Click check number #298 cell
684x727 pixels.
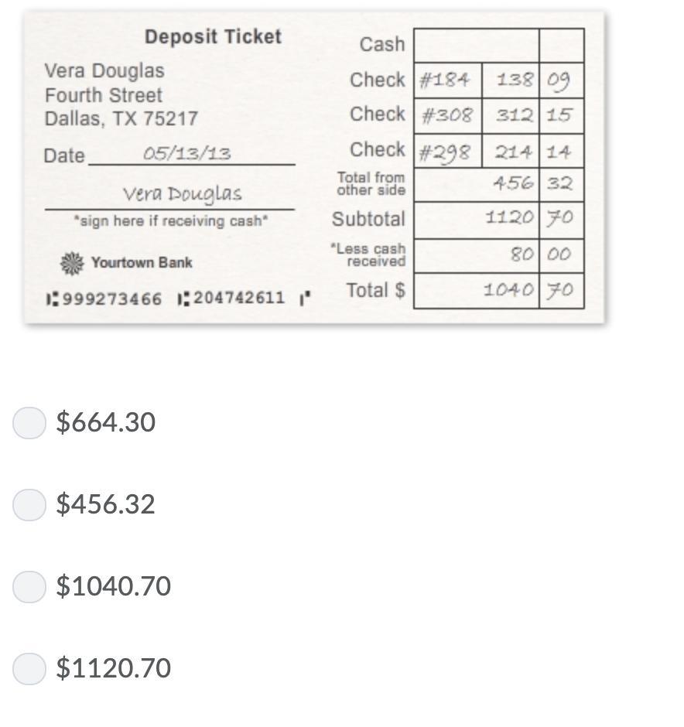(x=447, y=151)
